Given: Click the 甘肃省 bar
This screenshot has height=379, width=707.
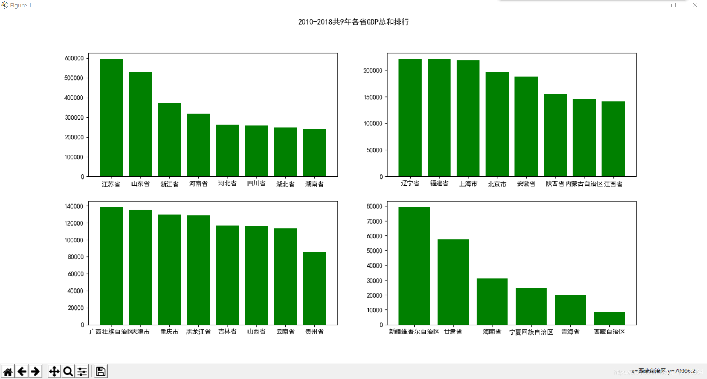Looking at the screenshot, I should click(x=453, y=282).
